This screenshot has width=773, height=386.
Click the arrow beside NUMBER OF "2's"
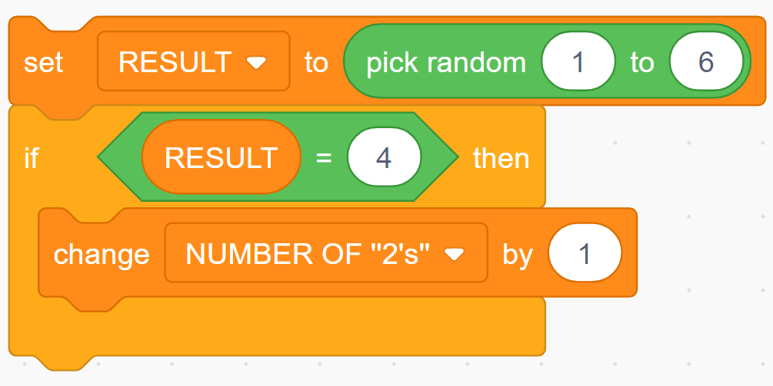[455, 254]
